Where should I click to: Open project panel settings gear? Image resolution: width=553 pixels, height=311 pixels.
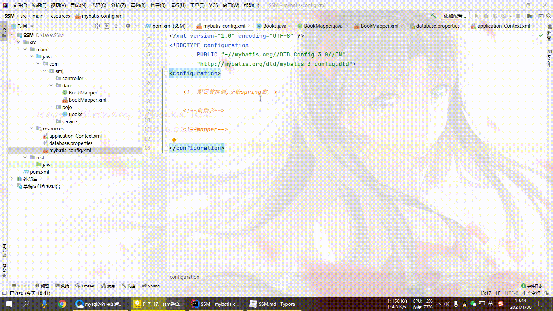128,26
